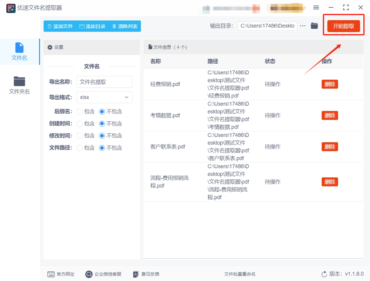Open 意见反馈 link

pyautogui.click(x=146, y=274)
